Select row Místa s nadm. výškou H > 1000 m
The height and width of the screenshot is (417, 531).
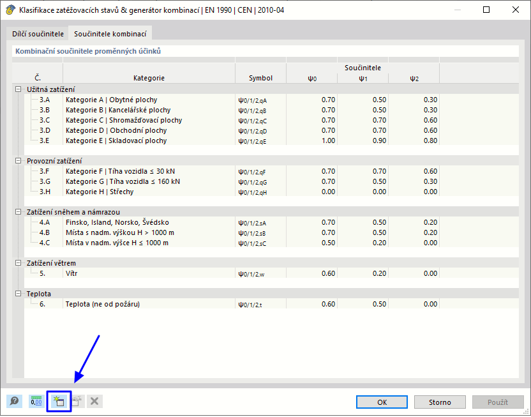pos(272,232)
